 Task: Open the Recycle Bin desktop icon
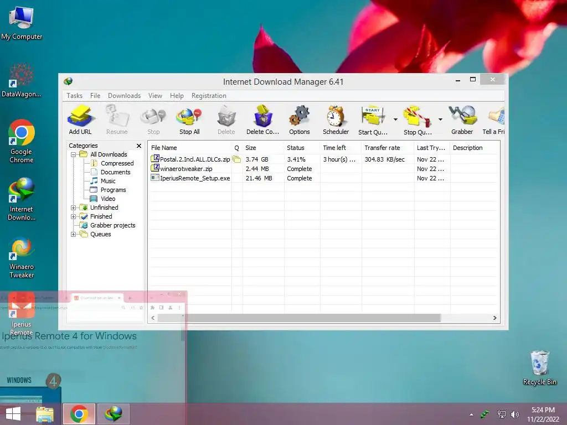(x=539, y=368)
